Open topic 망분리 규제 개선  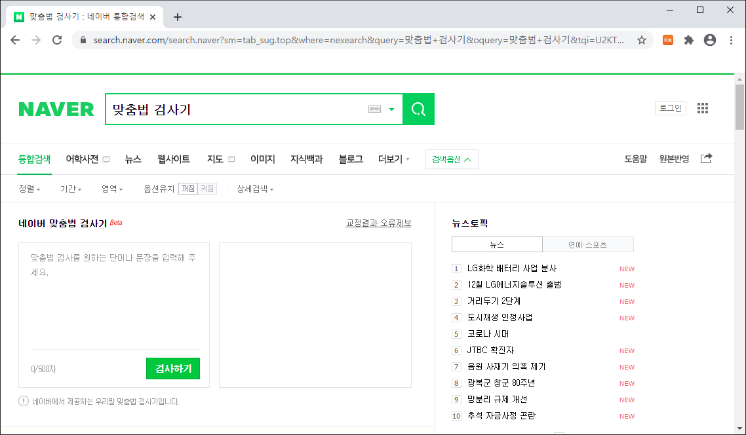[x=497, y=400]
